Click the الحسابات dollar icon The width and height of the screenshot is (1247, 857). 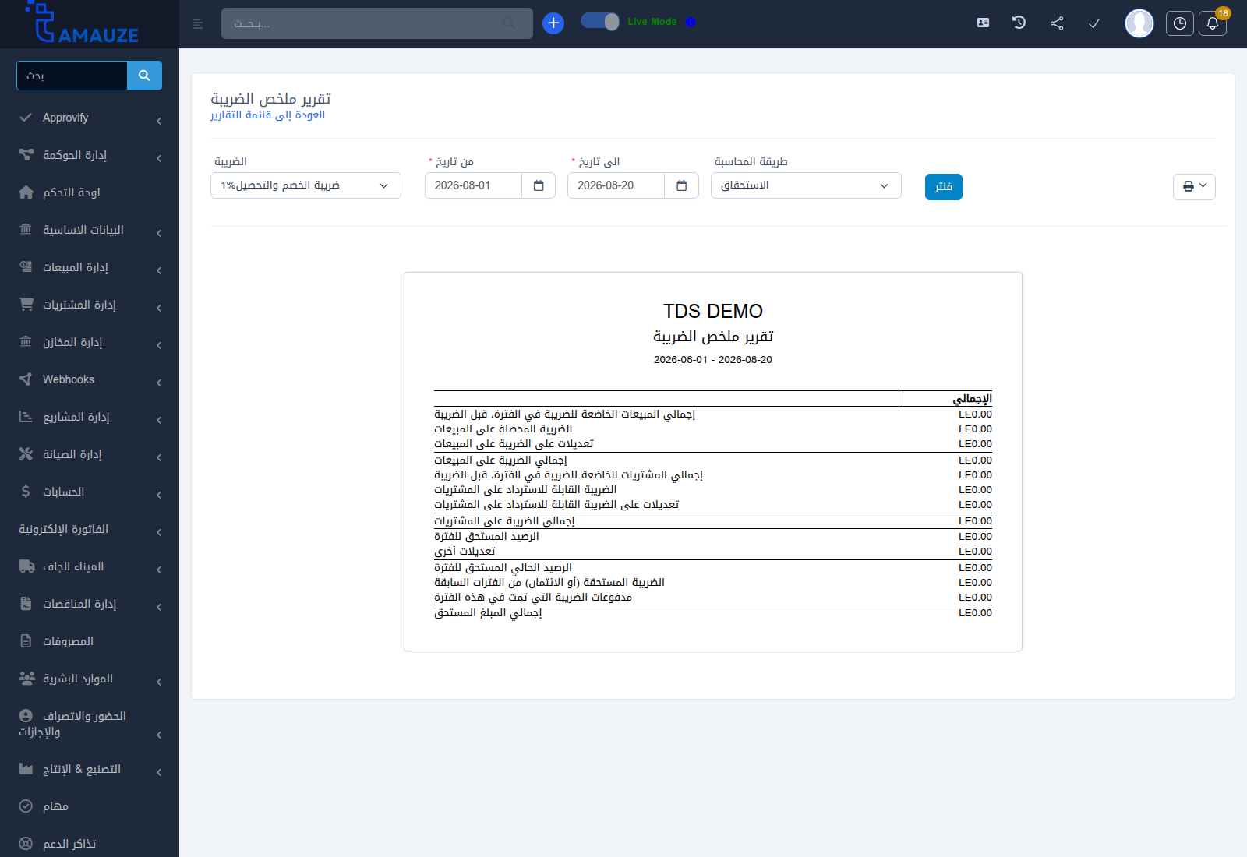(x=26, y=492)
